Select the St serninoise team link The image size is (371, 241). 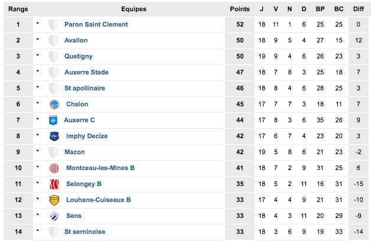[84, 232]
